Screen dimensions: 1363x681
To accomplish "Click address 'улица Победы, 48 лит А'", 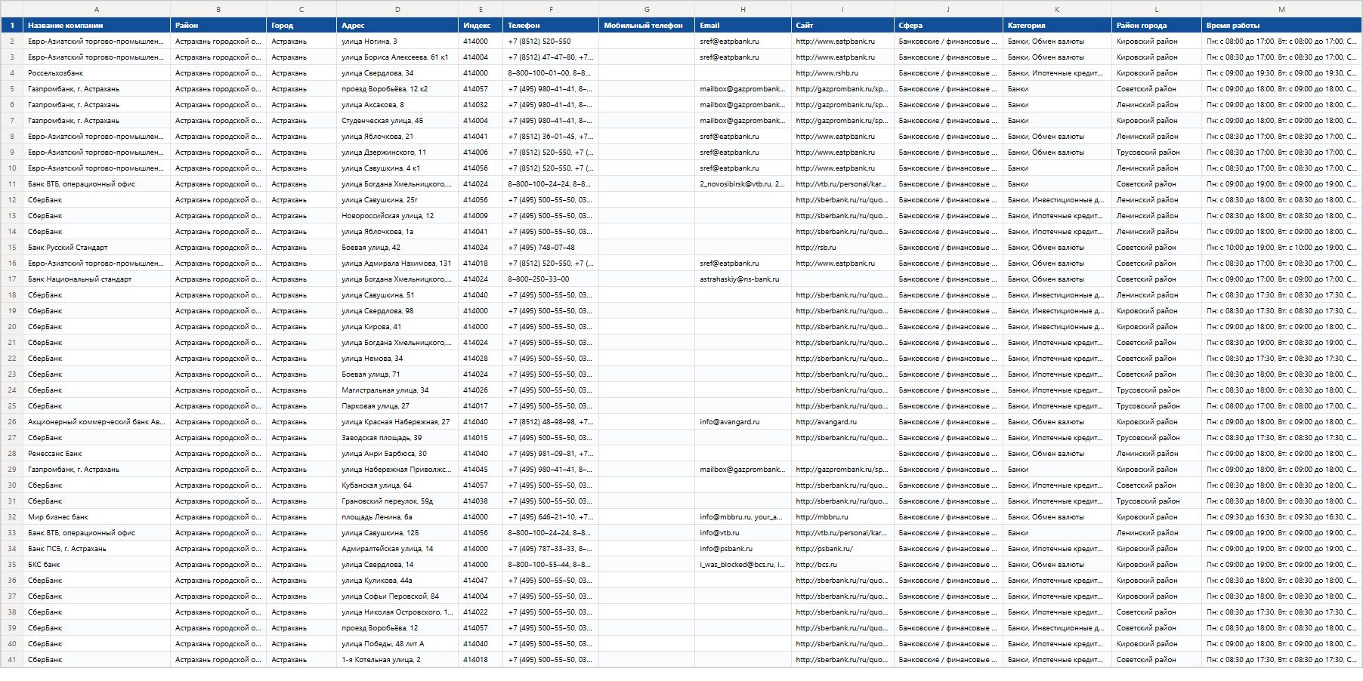I will coord(397,644).
